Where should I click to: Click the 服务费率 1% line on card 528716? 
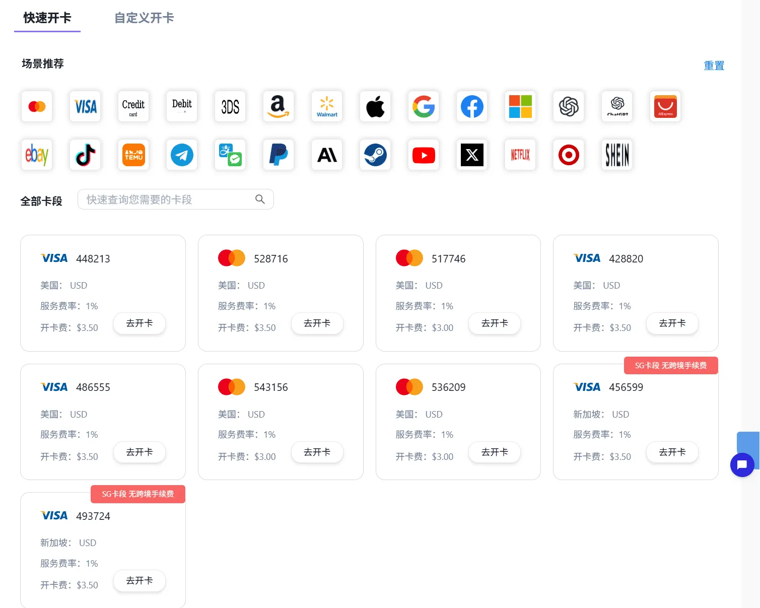point(247,306)
